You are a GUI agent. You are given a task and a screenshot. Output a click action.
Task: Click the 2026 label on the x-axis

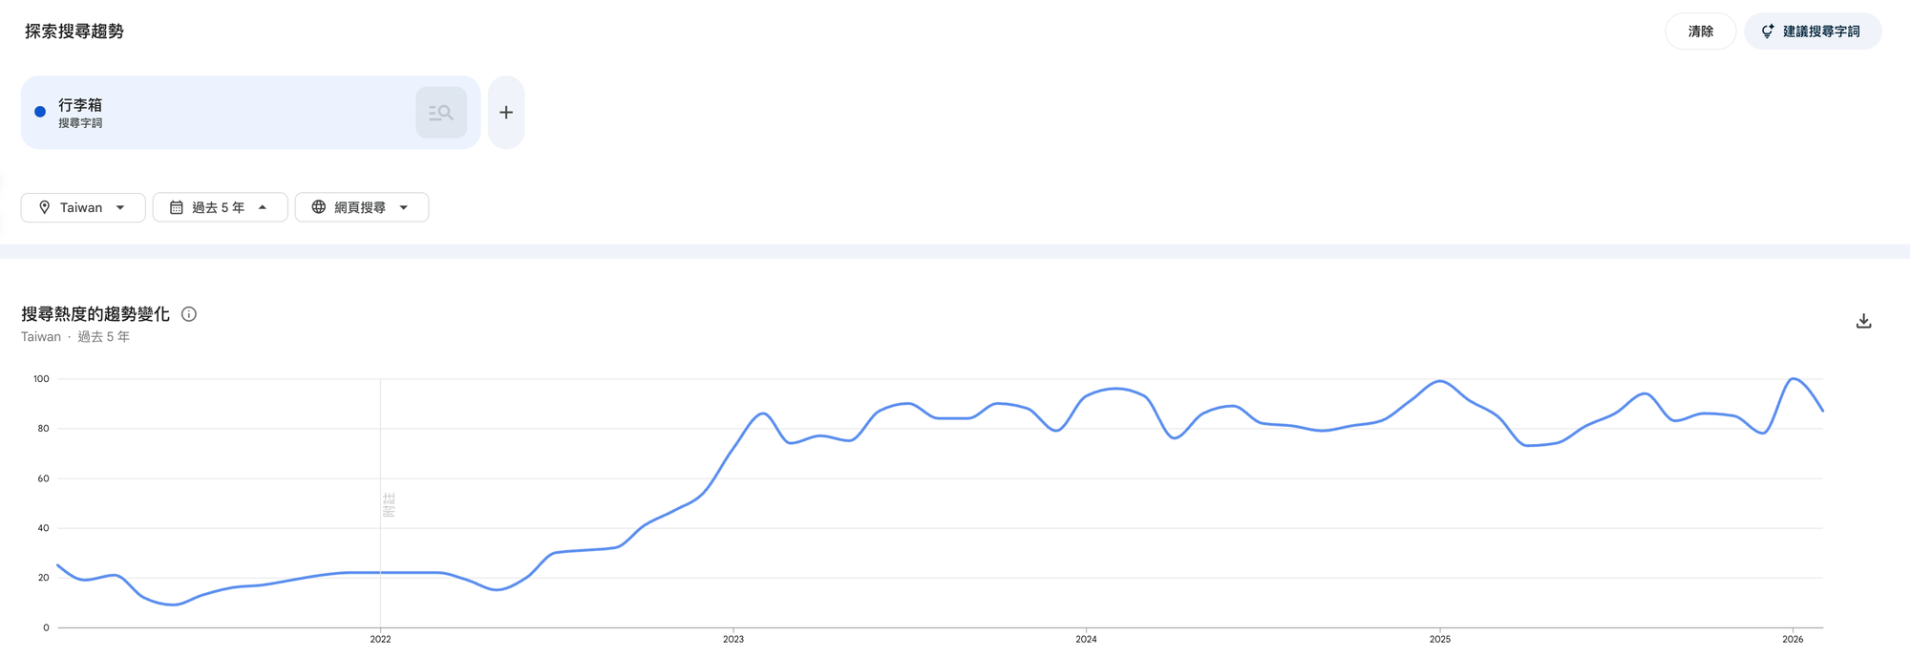click(x=1793, y=639)
